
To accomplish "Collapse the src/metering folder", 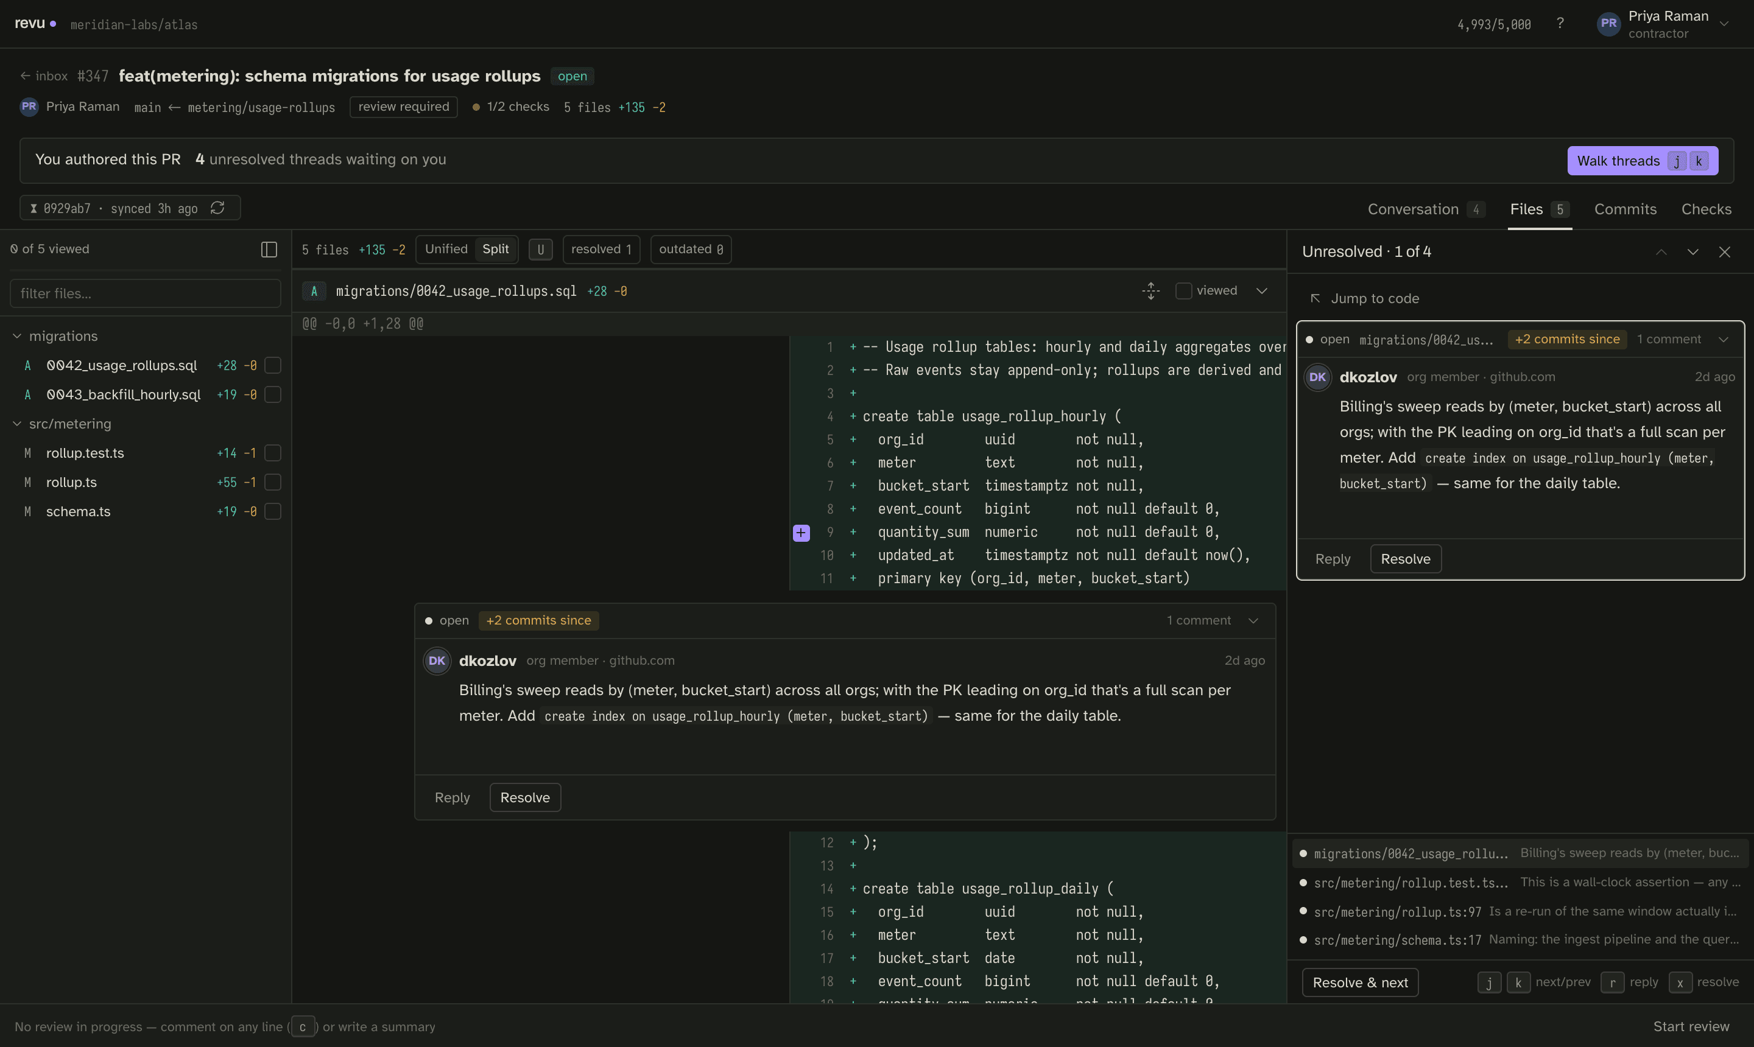I will pyautogui.click(x=17, y=423).
